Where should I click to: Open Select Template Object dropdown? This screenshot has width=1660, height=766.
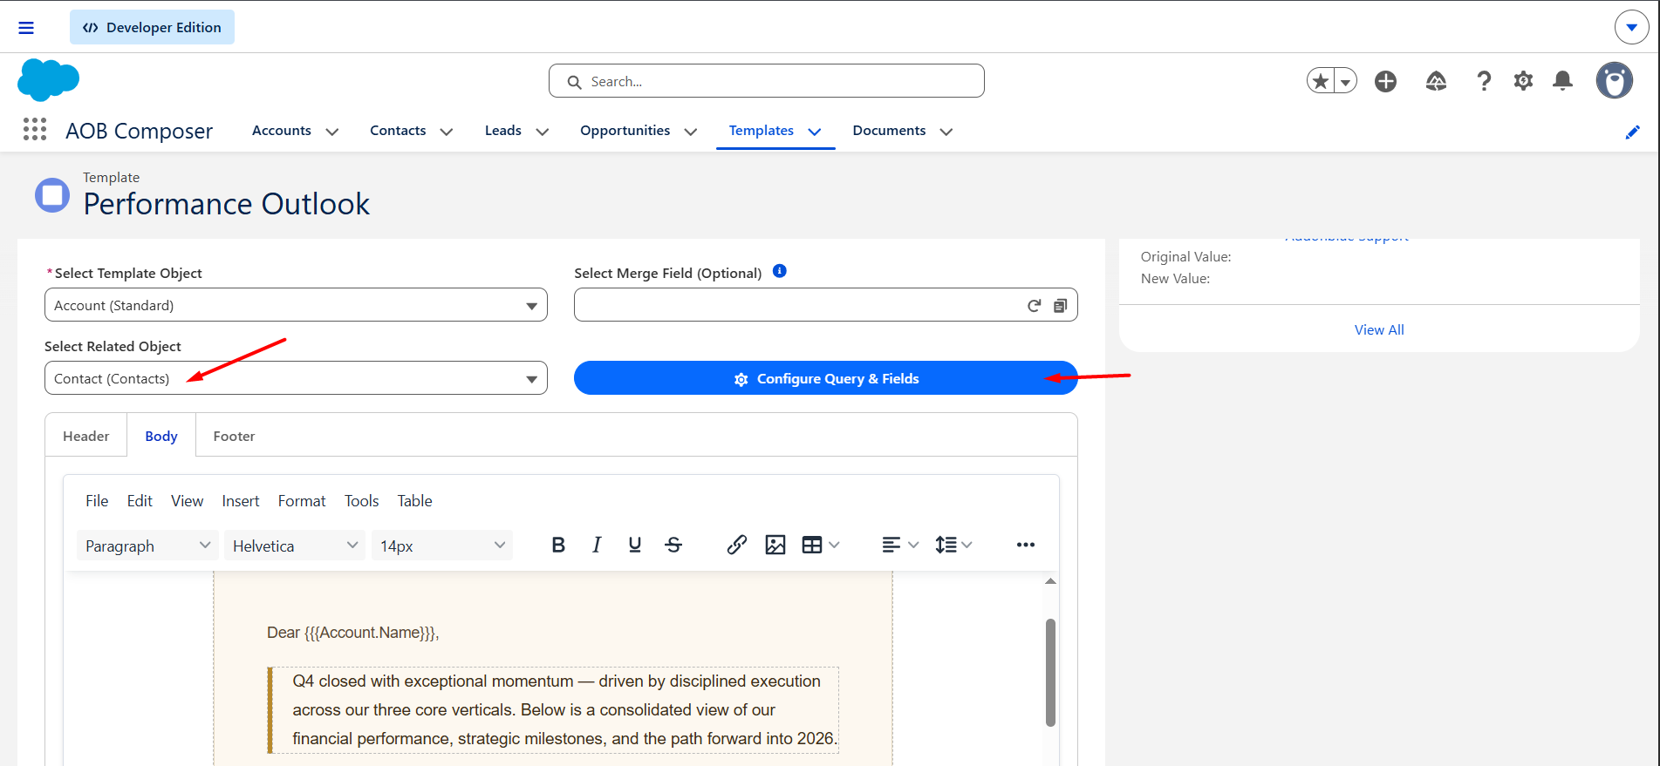[296, 305]
